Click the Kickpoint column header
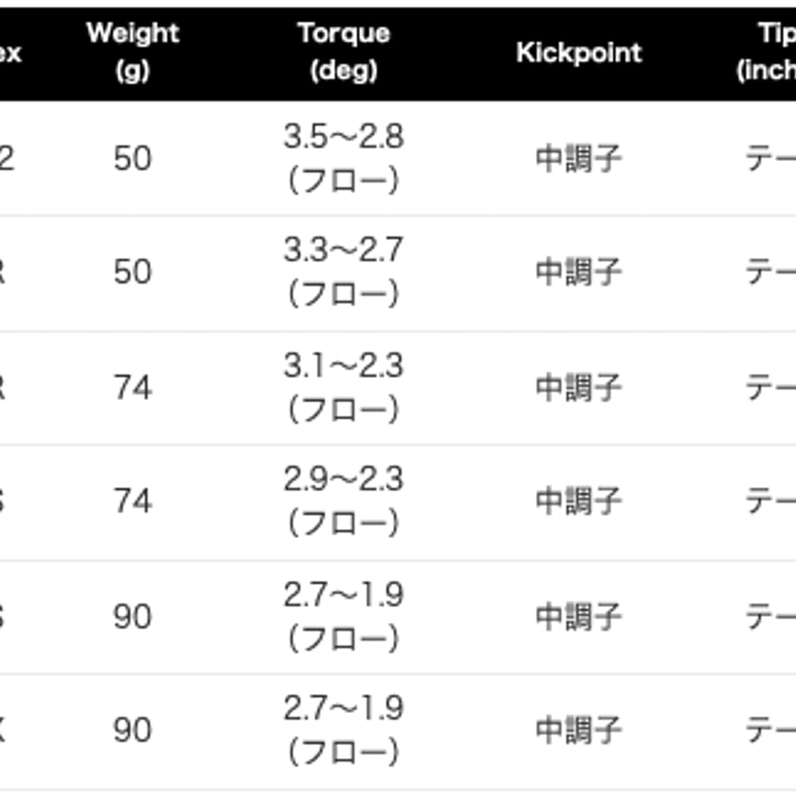 [579, 52]
